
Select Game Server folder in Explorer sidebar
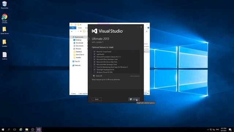(x=80, y=55)
